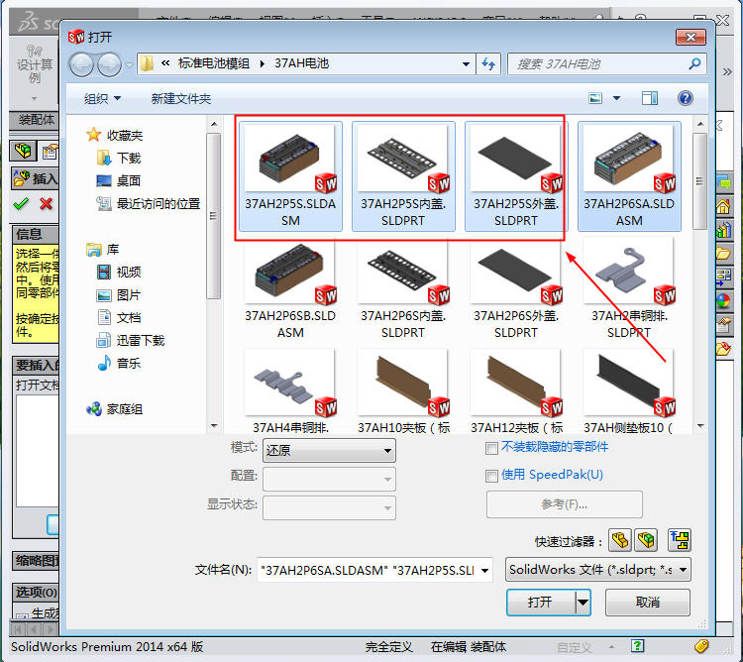
Task: Click the parts quick filter icon
Action: tap(619, 540)
